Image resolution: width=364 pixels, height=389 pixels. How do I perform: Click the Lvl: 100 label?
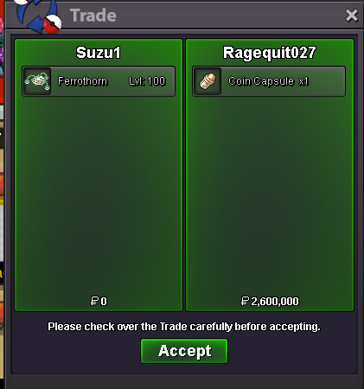click(x=147, y=81)
